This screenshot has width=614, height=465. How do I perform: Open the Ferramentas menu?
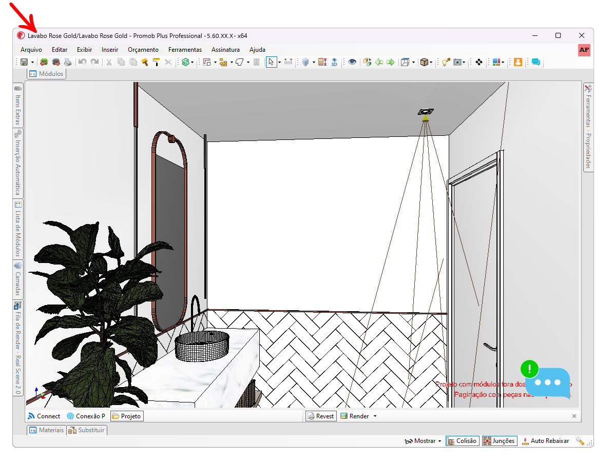point(185,50)
